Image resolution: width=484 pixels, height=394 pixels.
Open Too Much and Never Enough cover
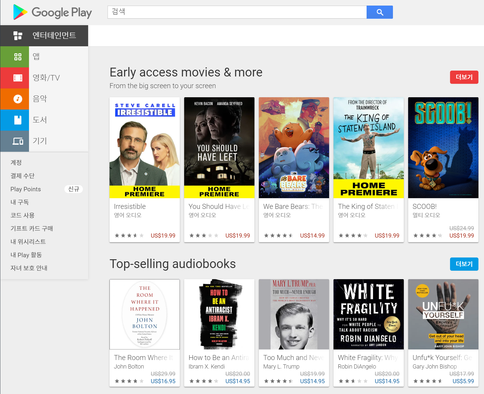[294, 314]
